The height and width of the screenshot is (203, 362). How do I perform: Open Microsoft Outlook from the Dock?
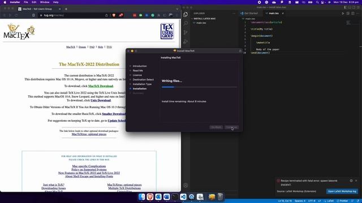coord(158,197)
